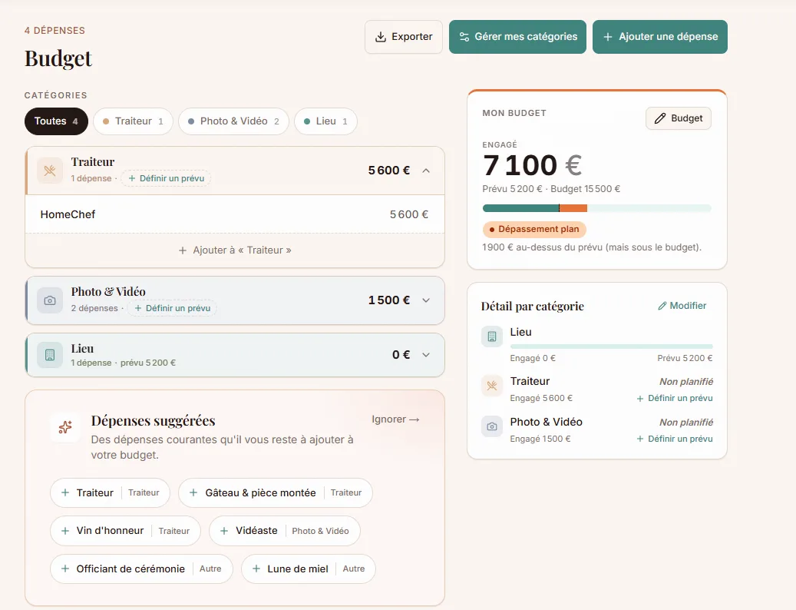Viewport: 796px width, 610px height.
Task: Export the budget with Exporter
Action: pos(404,37)
